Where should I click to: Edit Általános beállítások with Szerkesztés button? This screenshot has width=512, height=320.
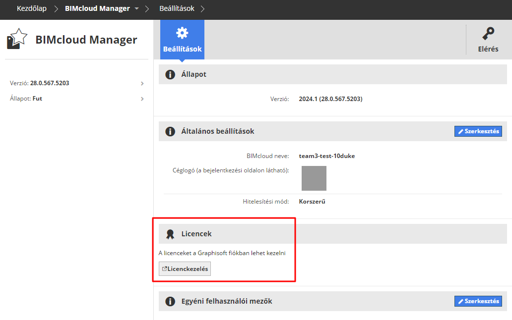tap(478, 131)
